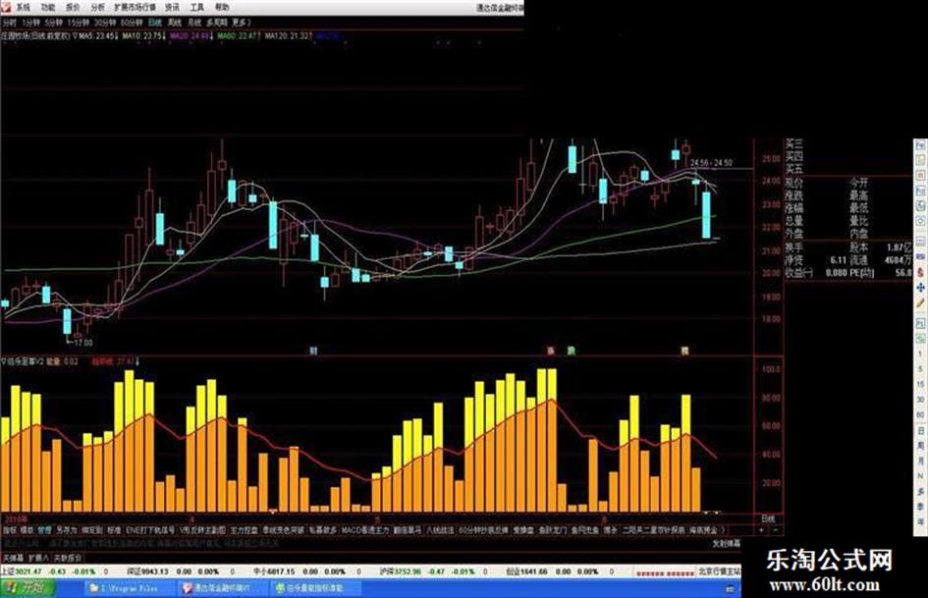Select the ENE打下轨信号 indicator
The width and height of the screenshot is (928, 598).
[x=150, y=530]
